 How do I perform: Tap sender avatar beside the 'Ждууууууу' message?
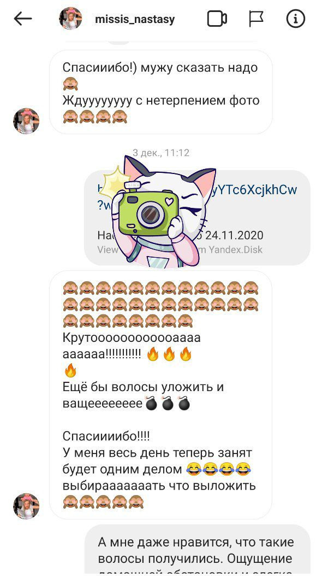(26, 121)
